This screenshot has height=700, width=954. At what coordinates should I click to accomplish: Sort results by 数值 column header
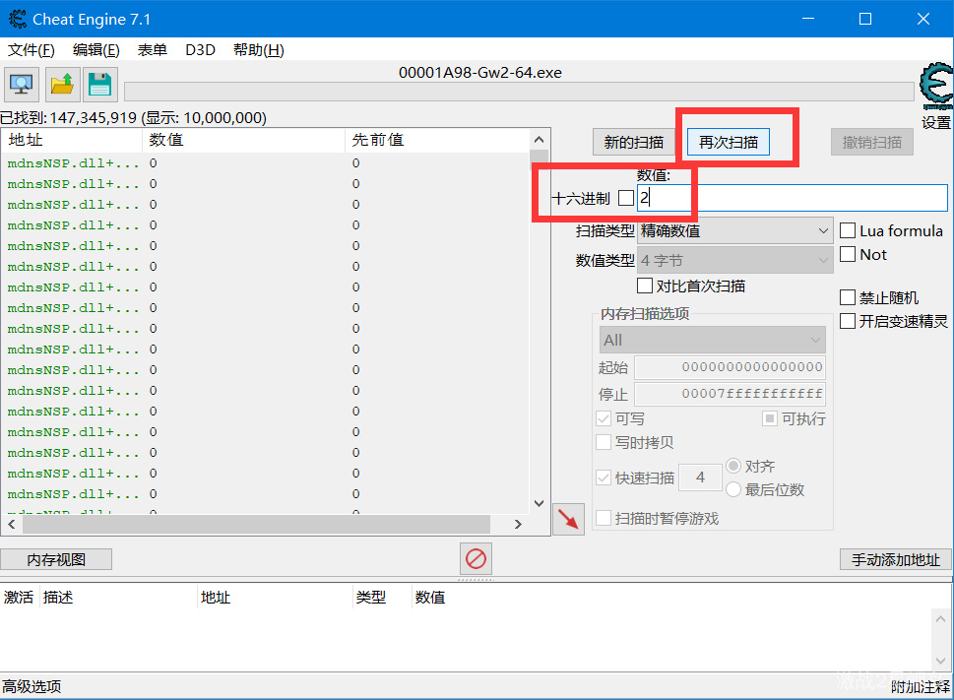click(x=243, y=140)
